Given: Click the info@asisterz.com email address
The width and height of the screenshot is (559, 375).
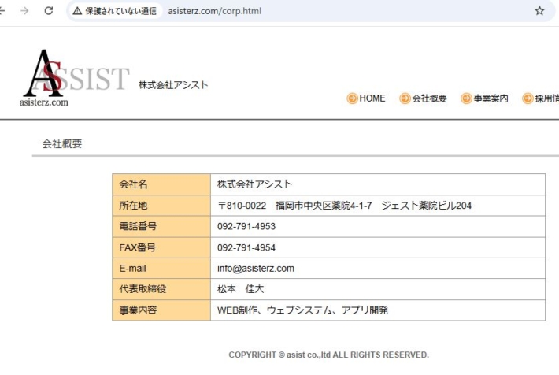Looking at the screenshot, I should [x=256, y=269].
